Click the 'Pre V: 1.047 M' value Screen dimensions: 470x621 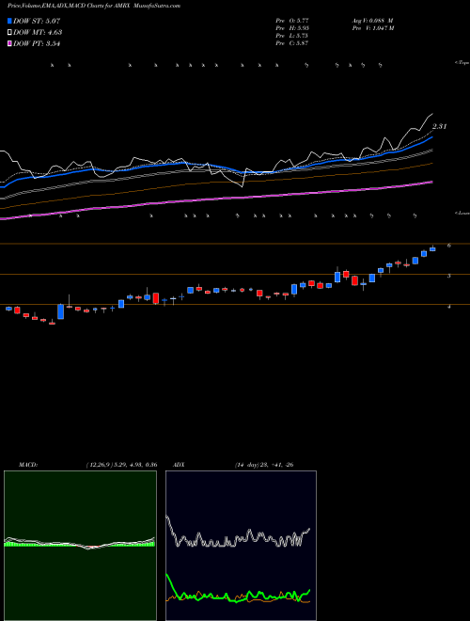pos(372,28)
